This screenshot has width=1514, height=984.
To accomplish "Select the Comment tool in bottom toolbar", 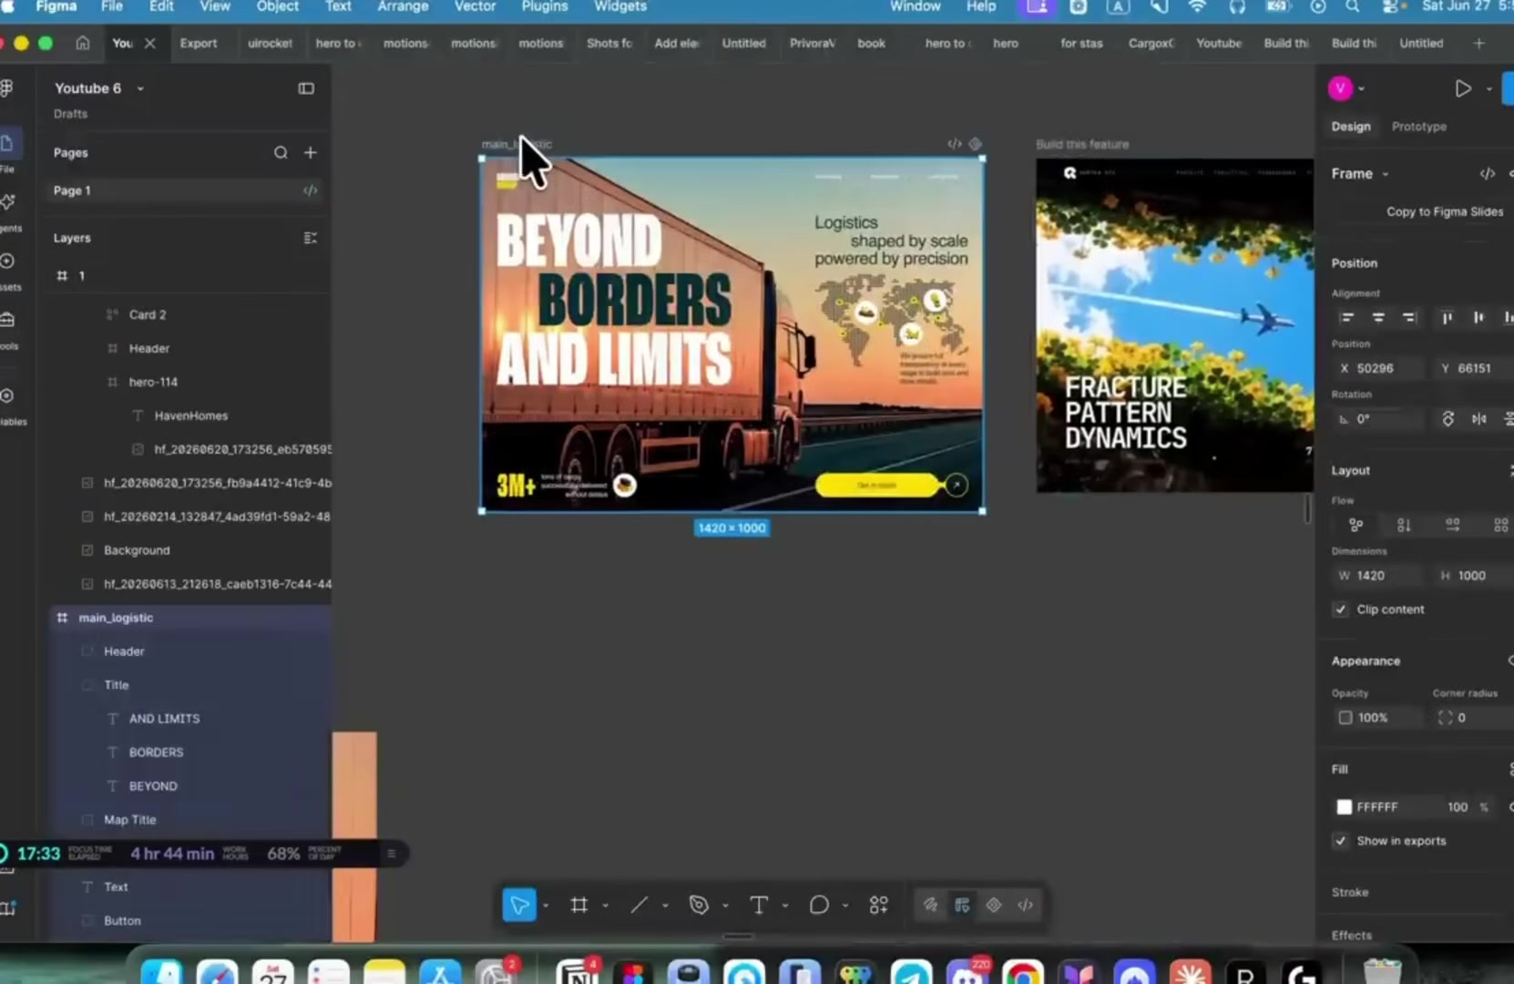I will 819,905.
